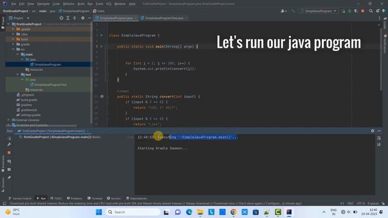Open Microsoft Edge from the taskbar
Image resolution: width=388 pixels, height=218 pixels.
click(189, 212)
